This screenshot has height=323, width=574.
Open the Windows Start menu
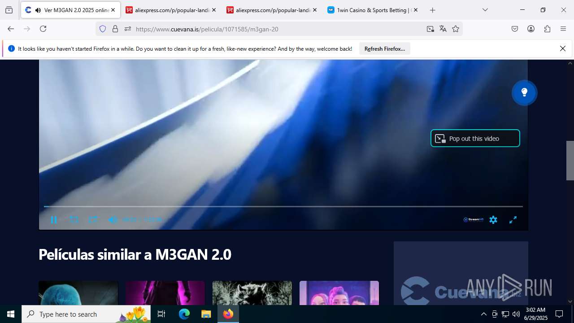click(x=11, y=314)
